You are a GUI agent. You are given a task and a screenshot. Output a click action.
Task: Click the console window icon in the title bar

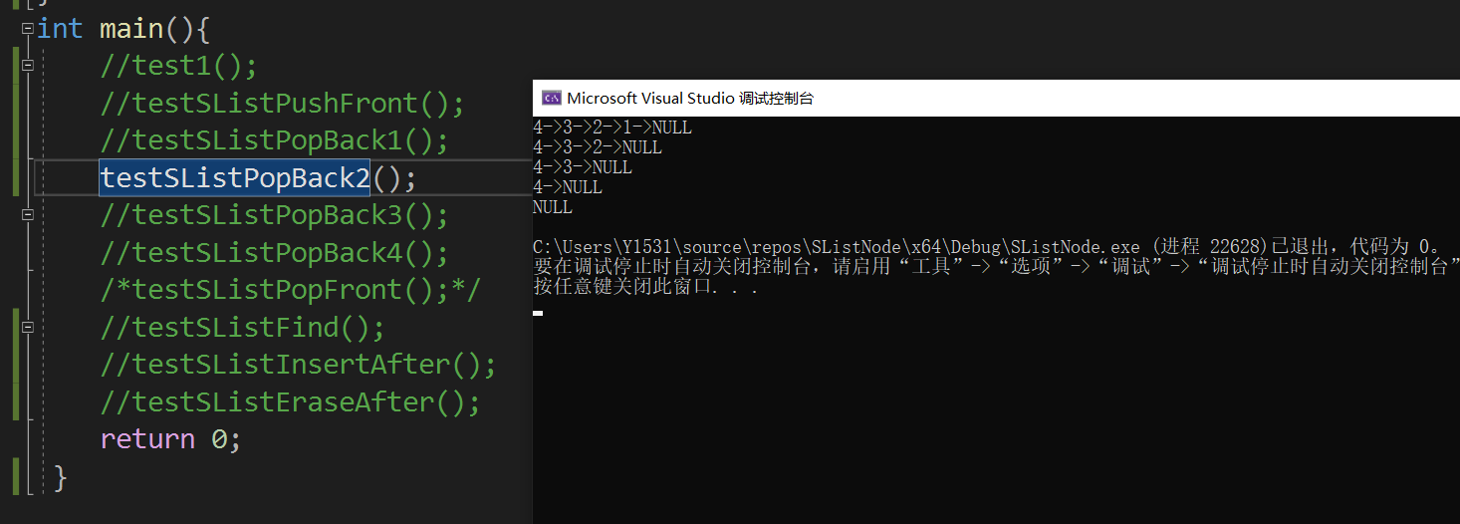coord(551,98)
